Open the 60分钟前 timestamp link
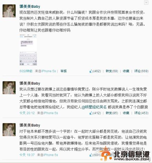The height and width of the screenshot is (163, 152). click(26, 71)
